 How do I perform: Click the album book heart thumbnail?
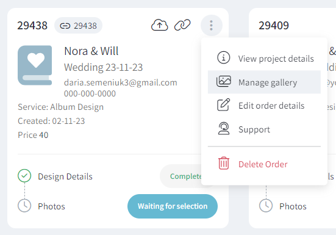click(x=35, y=65)
